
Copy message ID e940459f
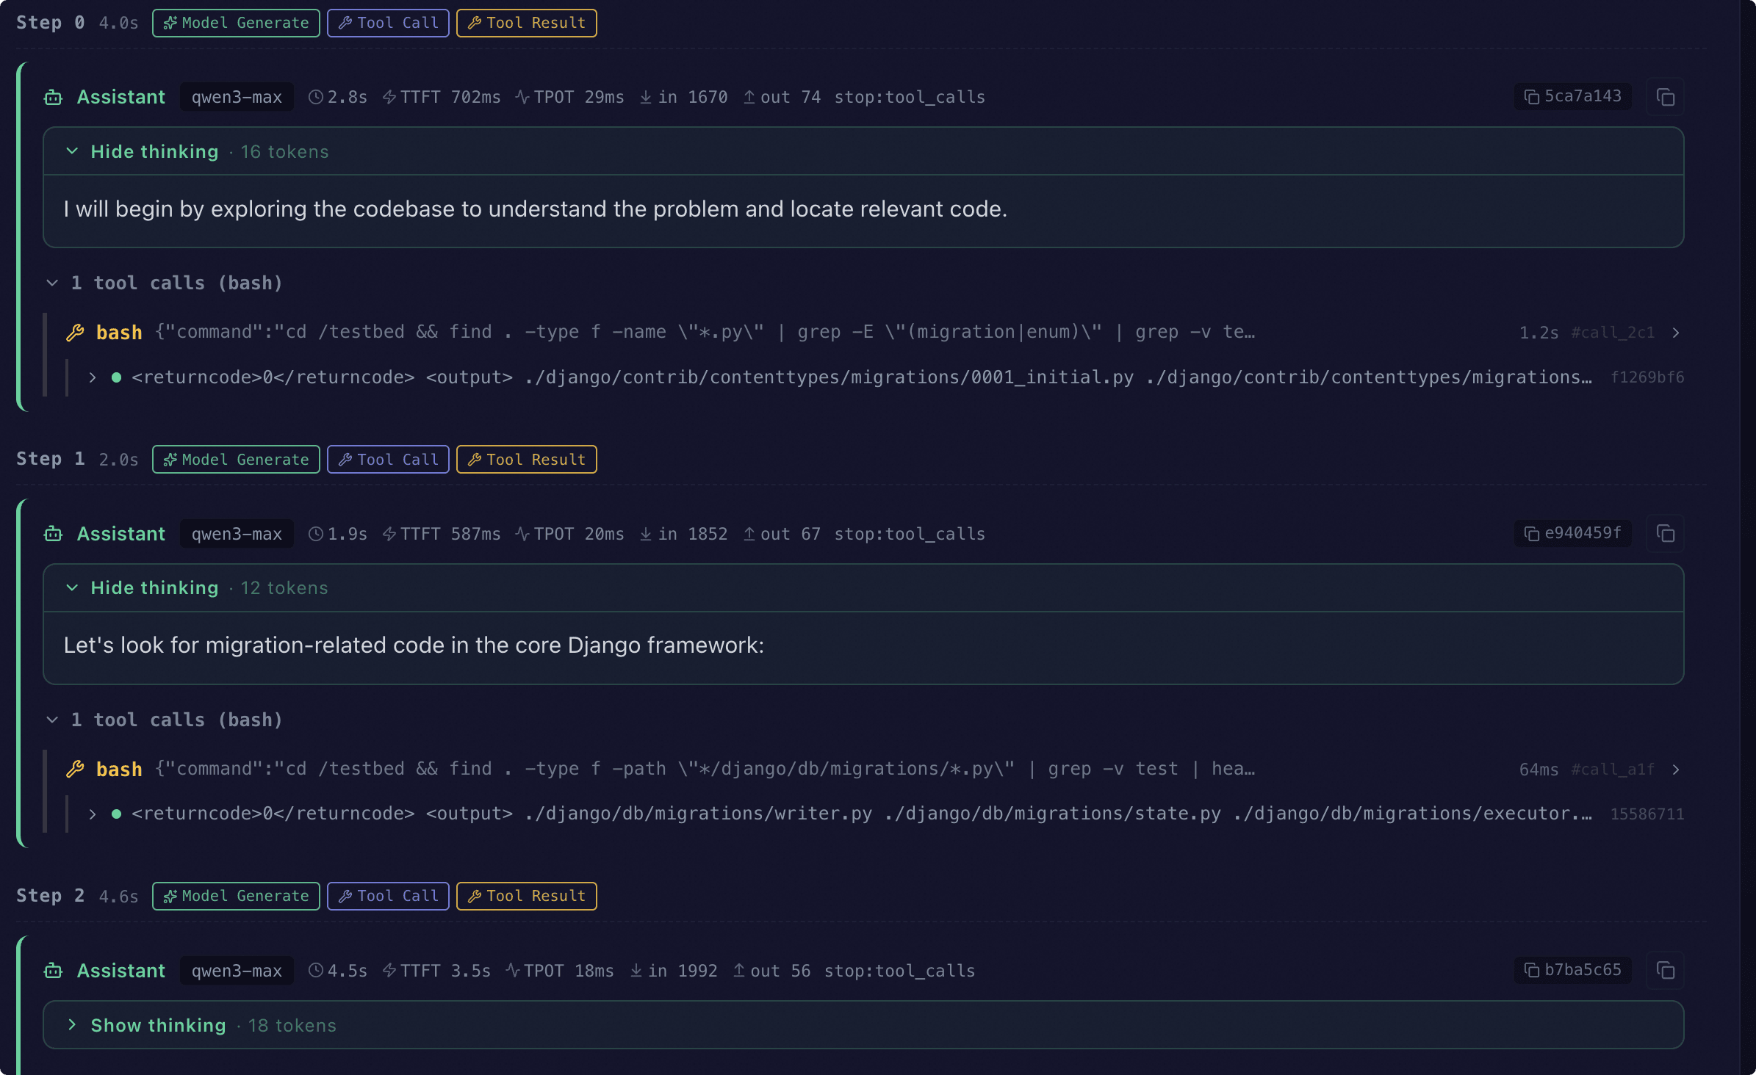(1572, 533)
